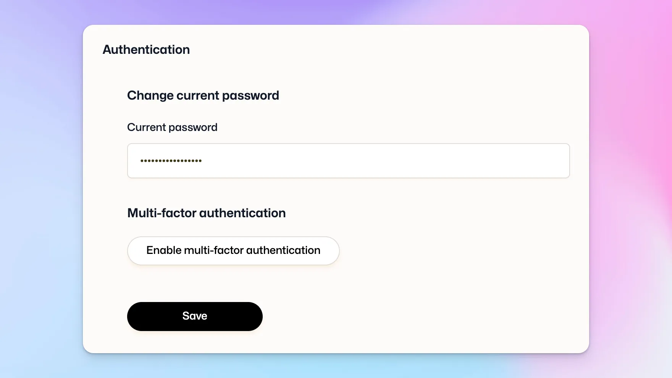This screenshot has width=672, height=378.
Task: Enable MFA via the pill-shaped button
Action: (233, 250)
